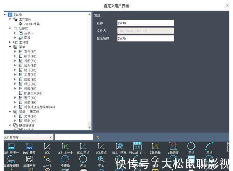The width and height of the screenshot is (233, 171).
Task: Close the 自定义用户界面 dialog
Action: (227, 5)
